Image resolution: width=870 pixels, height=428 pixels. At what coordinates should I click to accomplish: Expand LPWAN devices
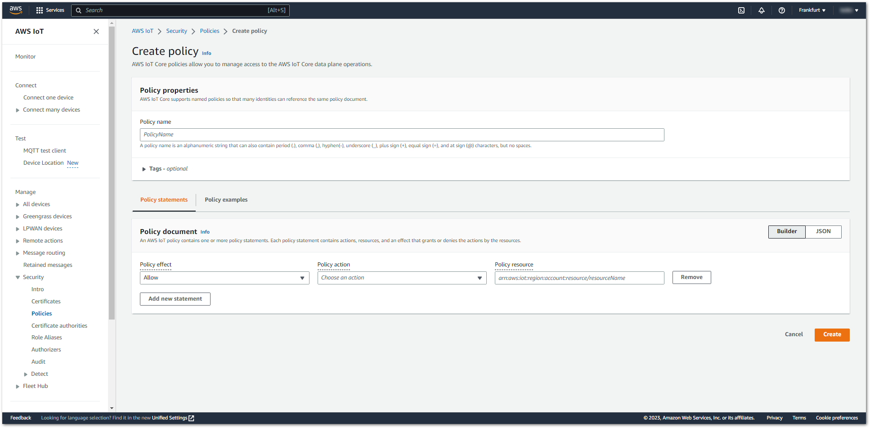click(18, 229)
